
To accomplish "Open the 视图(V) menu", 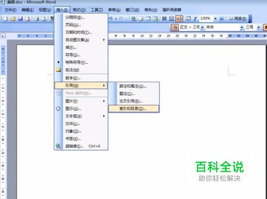I will point(45,10).
